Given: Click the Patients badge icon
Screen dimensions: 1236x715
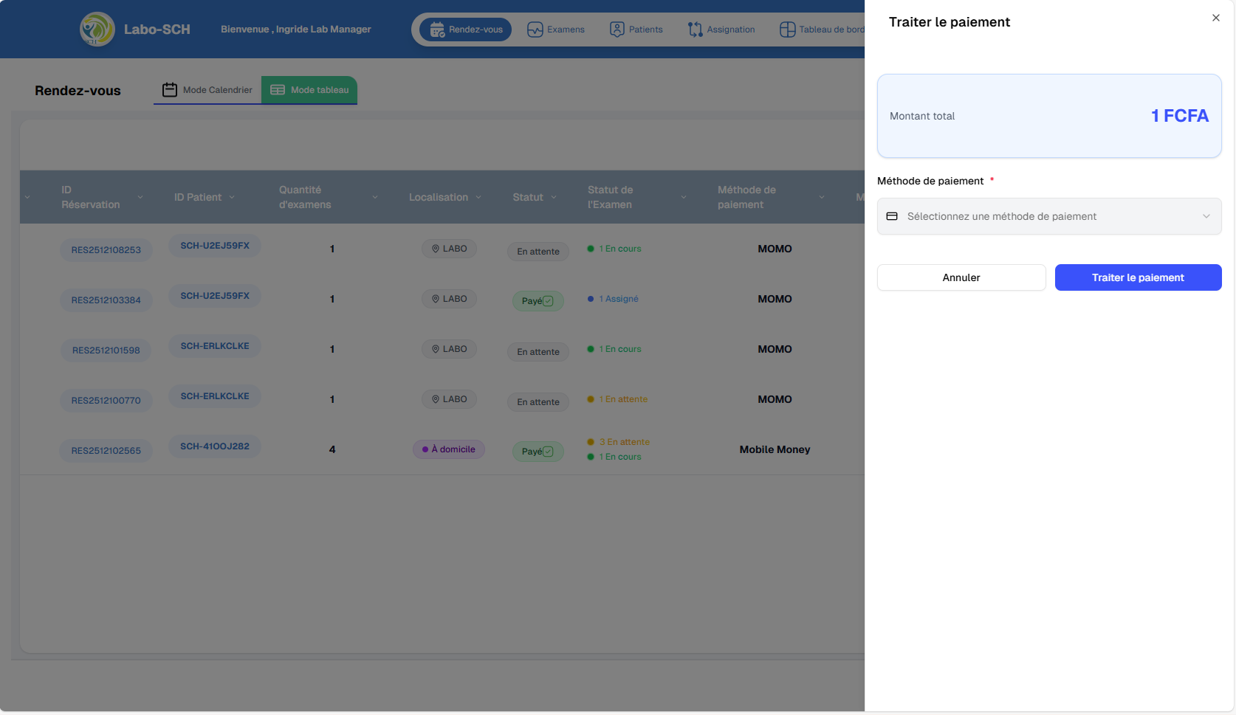Looking at the screenshot, I should tap(617, 30).
